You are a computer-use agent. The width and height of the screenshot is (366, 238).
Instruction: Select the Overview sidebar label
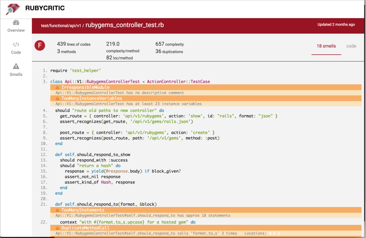click(x=16, y=30)
